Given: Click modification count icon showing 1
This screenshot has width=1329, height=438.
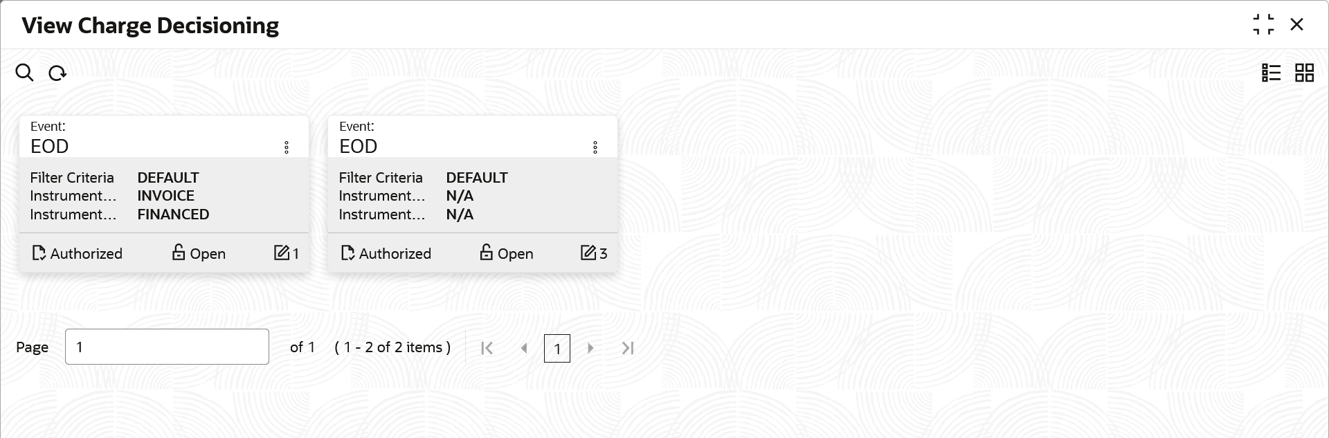Looking at the screenshot, I should 281,253.
